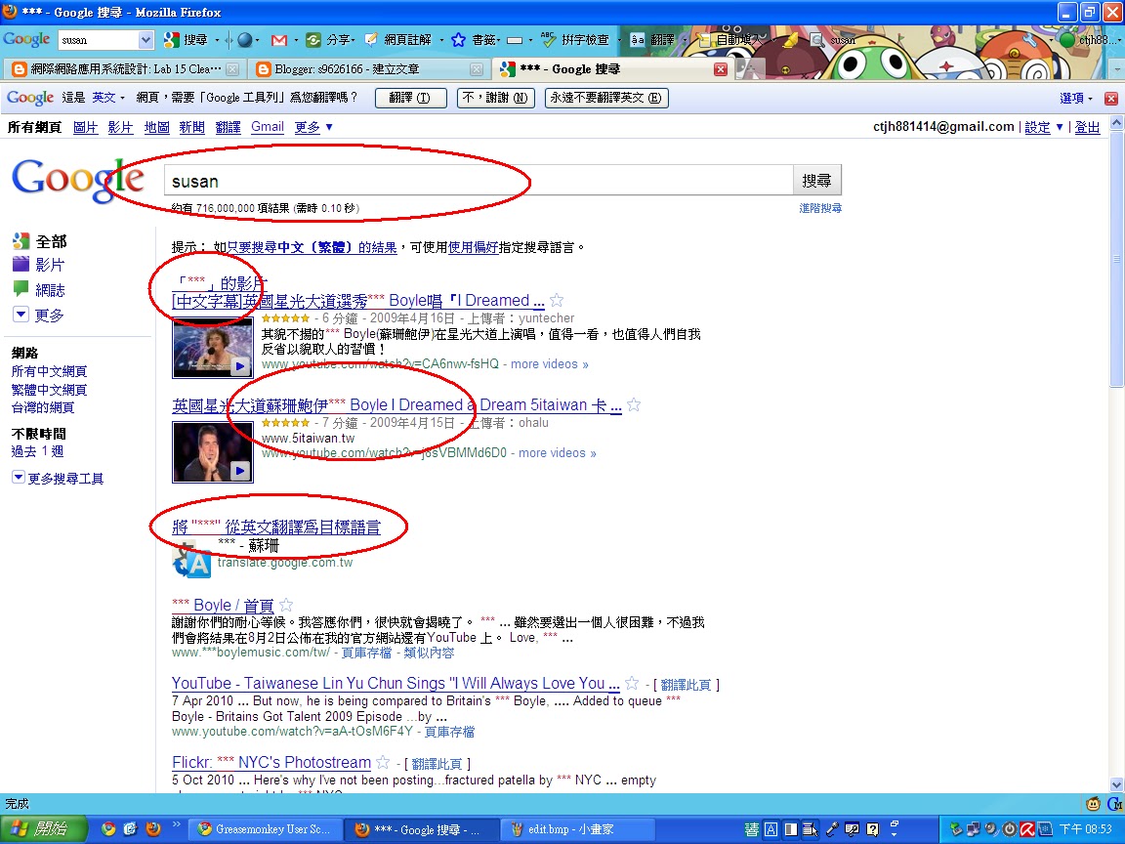The width and height of the screenshot is (1125, 844).
Task: Close the translation bar
Action: (1110, 99)
